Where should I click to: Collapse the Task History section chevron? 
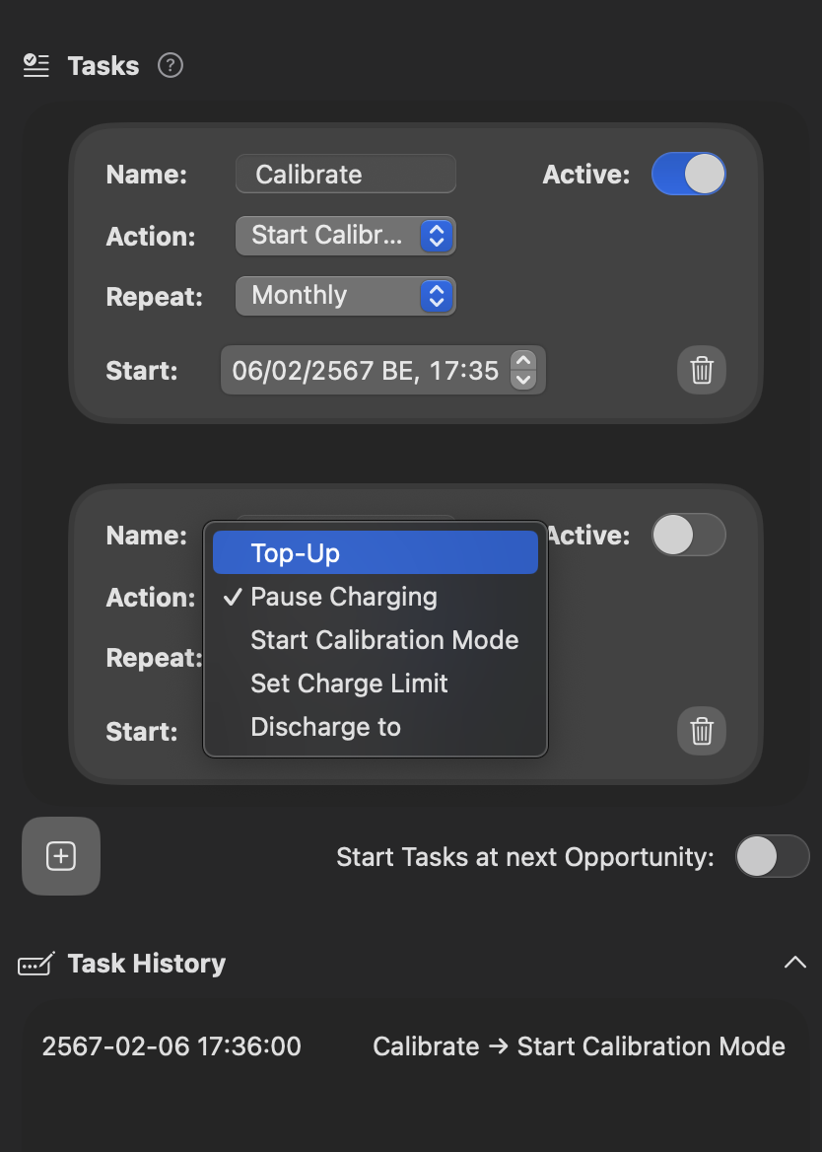coord(794,963)
